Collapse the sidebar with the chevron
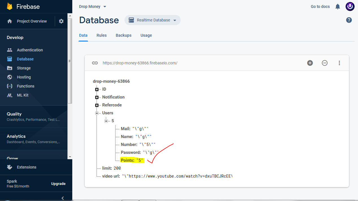The image size is (358, 201). click(x=63, y=198)
